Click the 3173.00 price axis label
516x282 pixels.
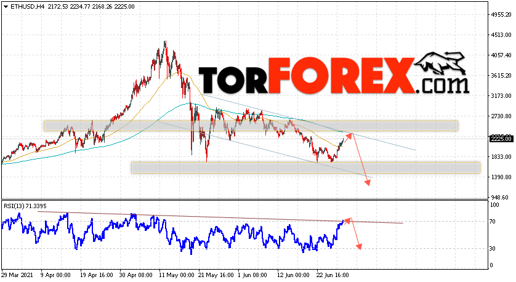pyautogui.click(x=501, y=96)
